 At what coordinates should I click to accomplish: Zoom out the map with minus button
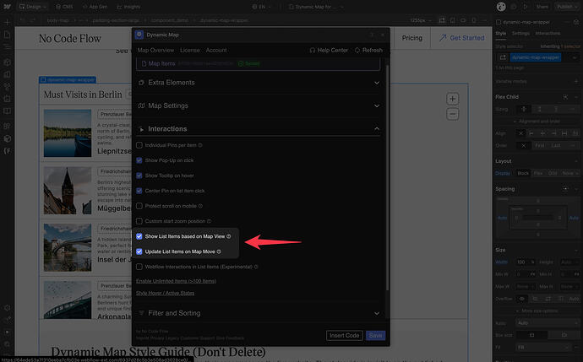pyautogui.click(x=453, y=114)
